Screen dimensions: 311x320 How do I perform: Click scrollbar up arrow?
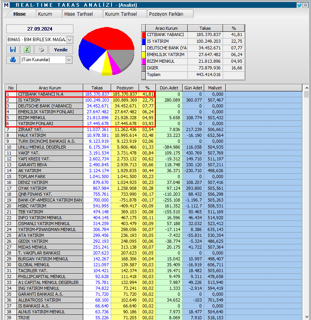[x=307, y=88]
